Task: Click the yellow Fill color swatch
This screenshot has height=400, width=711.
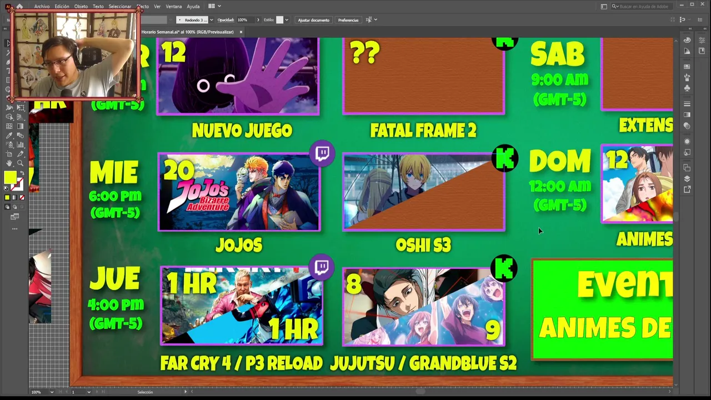Action: click(10, 177)
